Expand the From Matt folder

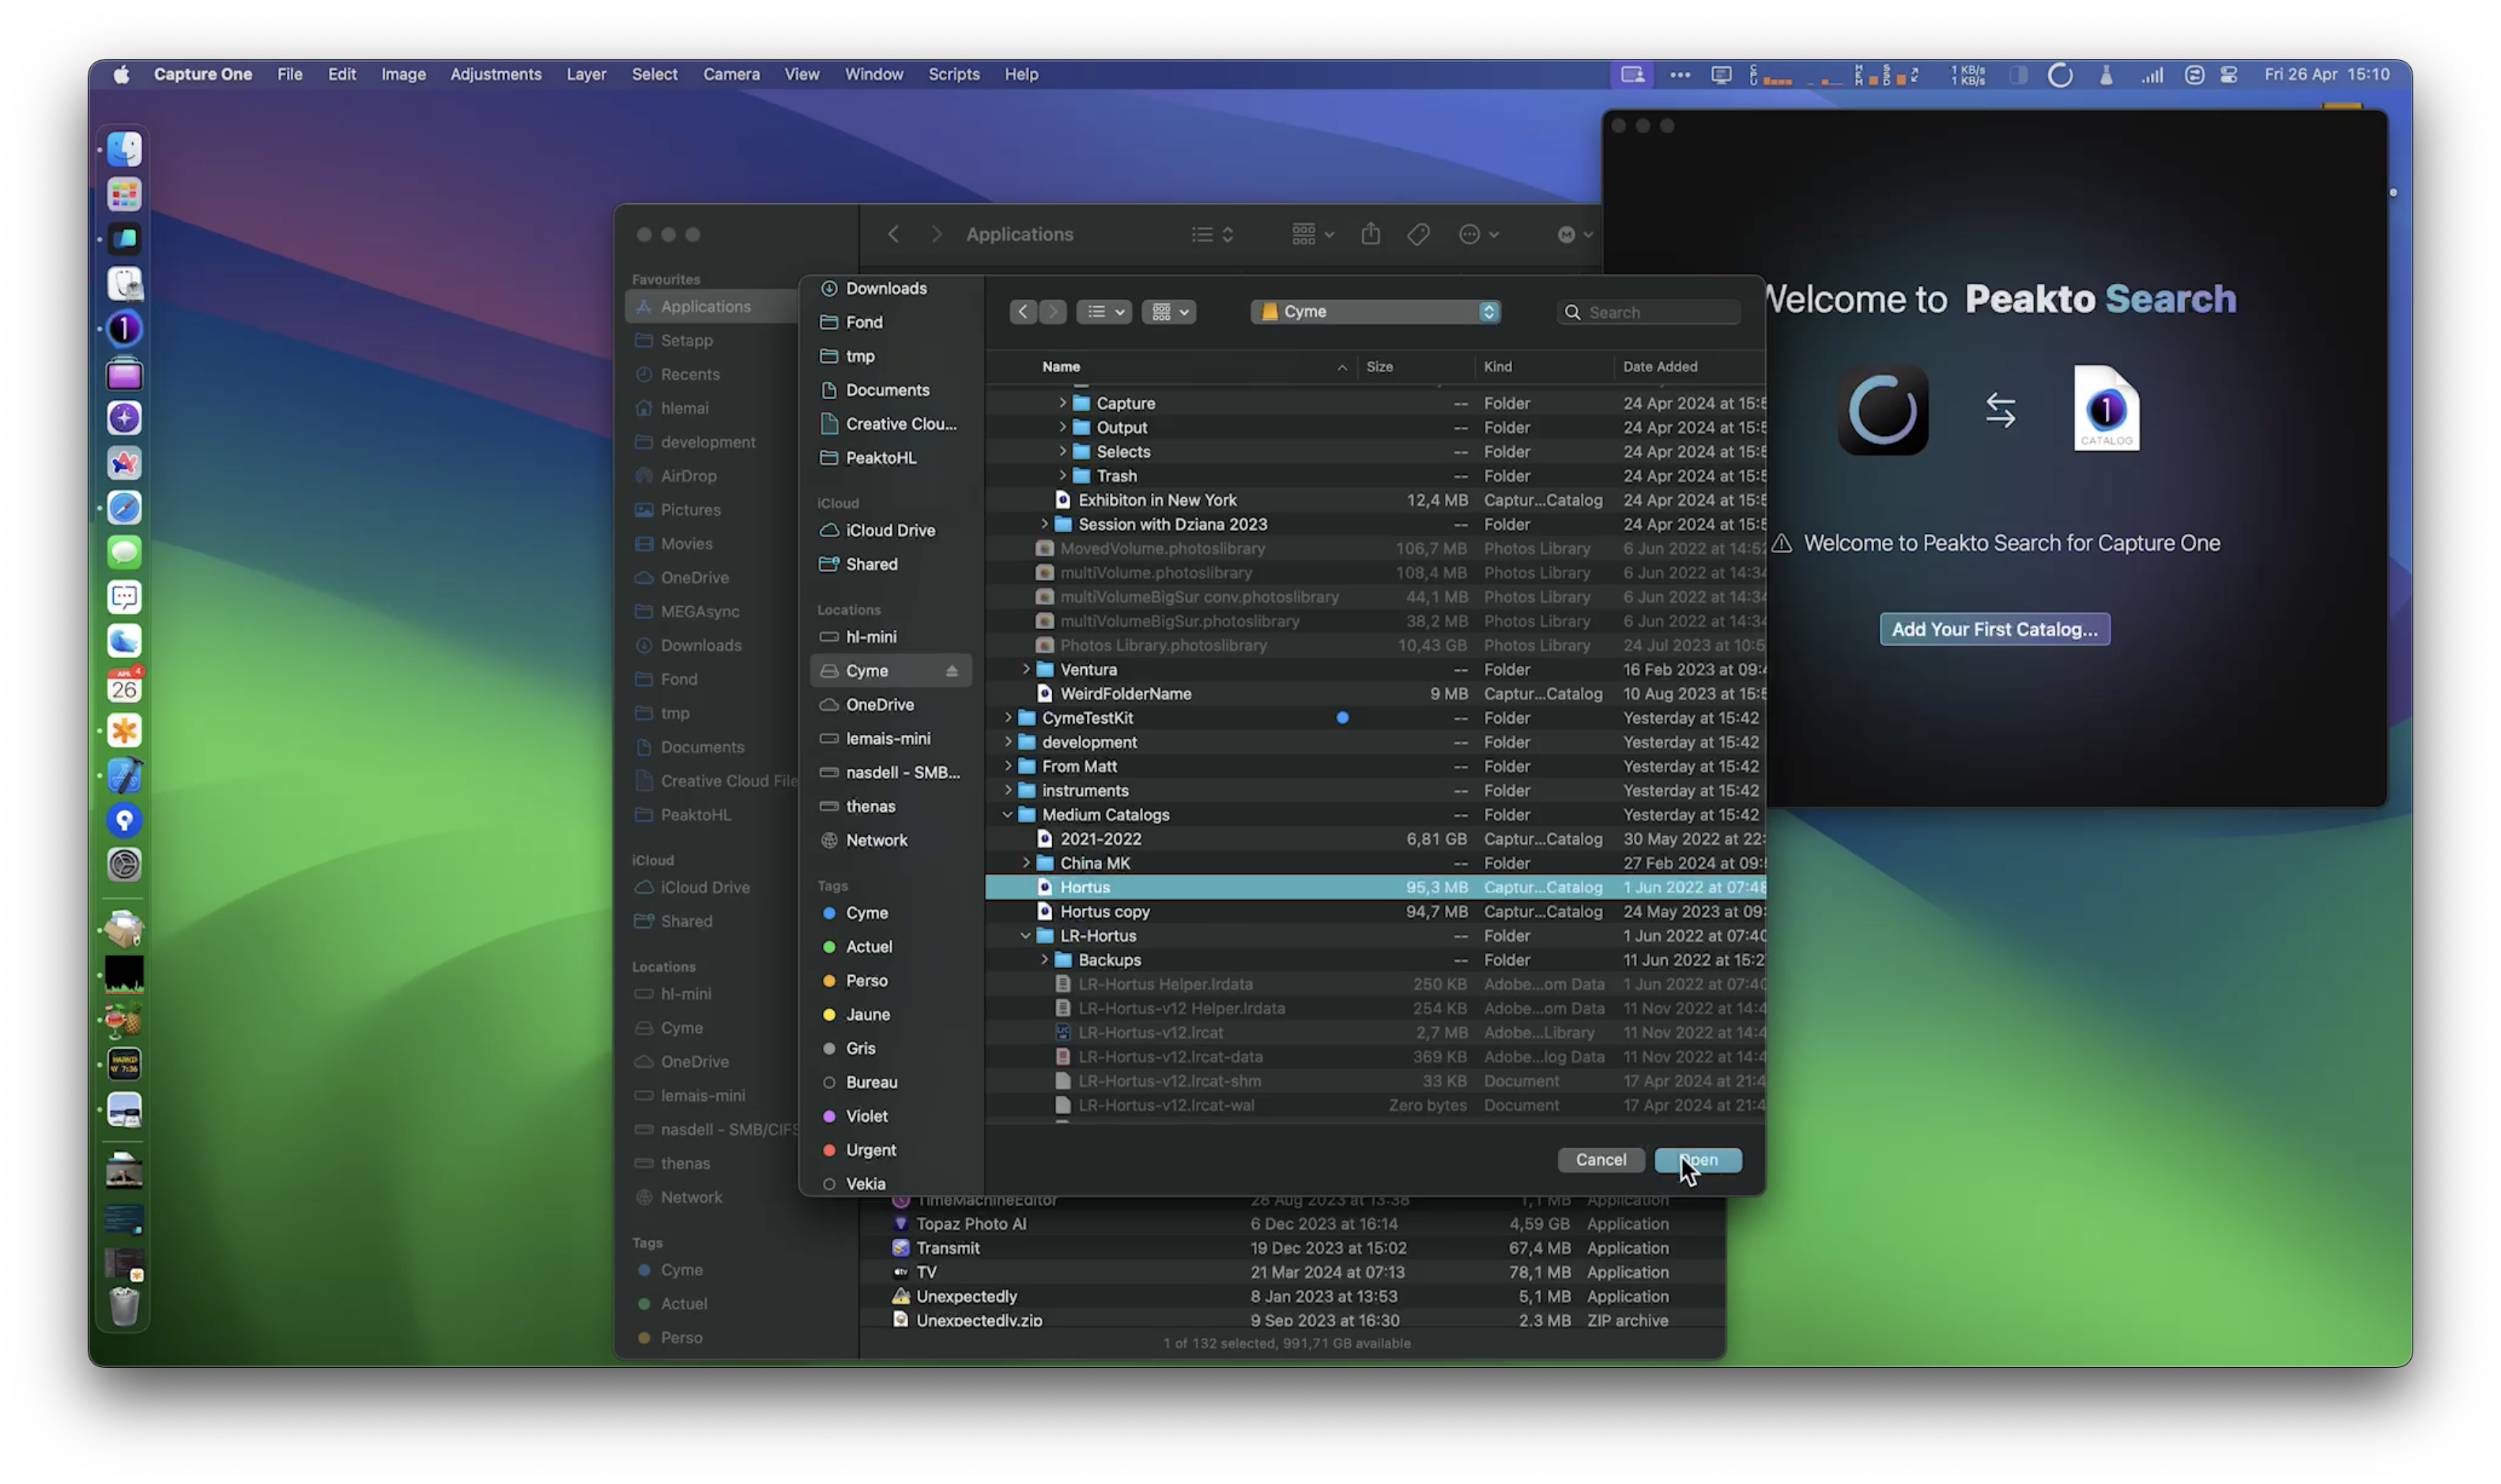pos(1008,766)
